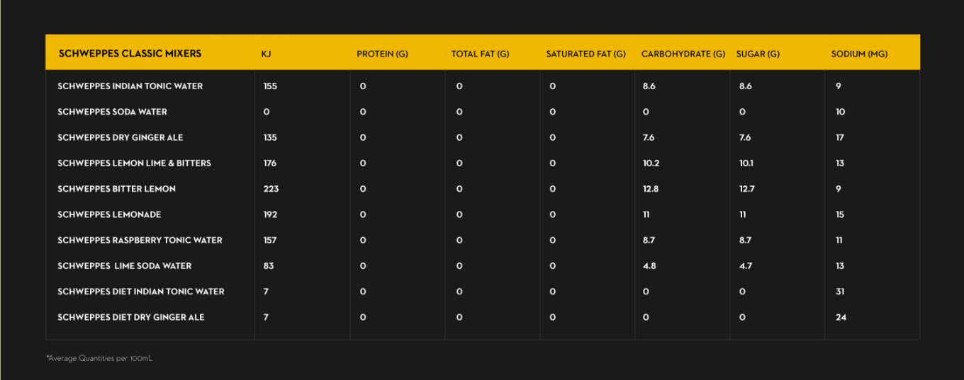Click the Schweppes Indian Tonic Water row label
Viewport: 964px width, 380px height.
point(130,86)
